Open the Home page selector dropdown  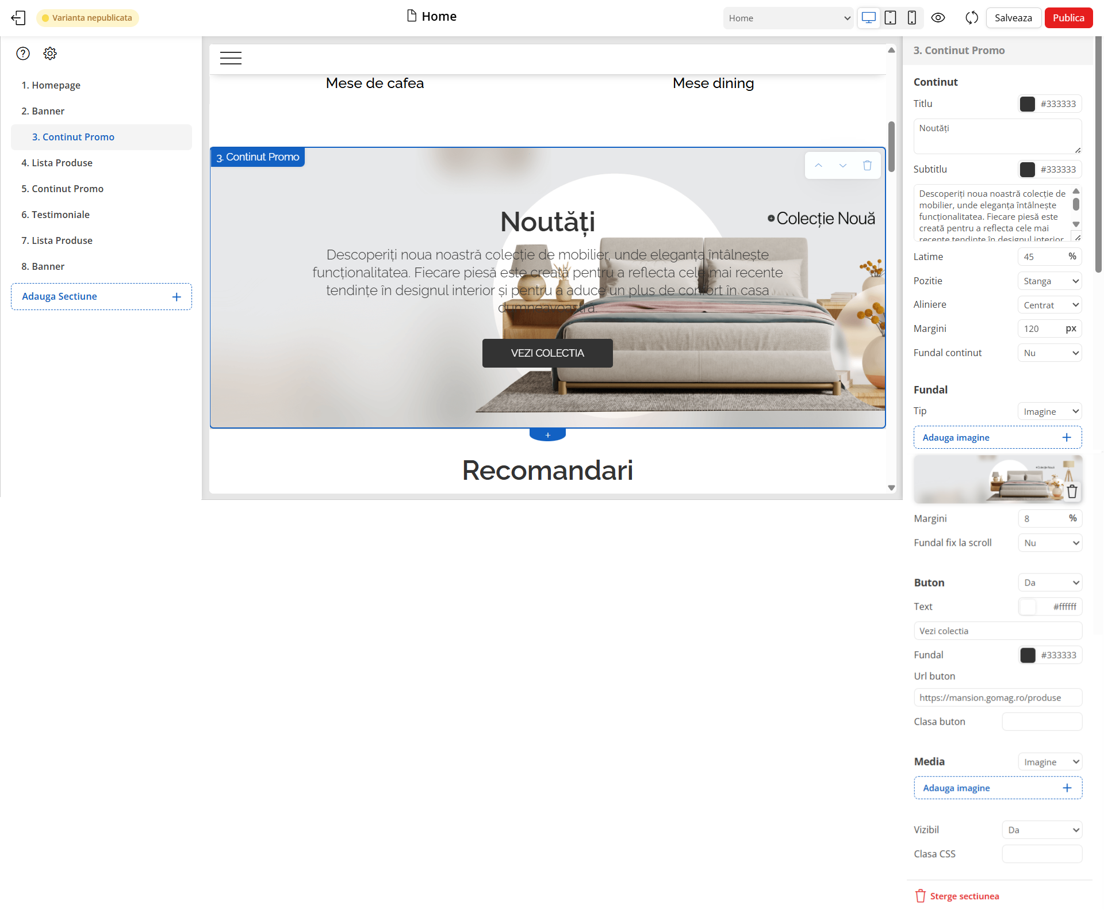(788, 18)
